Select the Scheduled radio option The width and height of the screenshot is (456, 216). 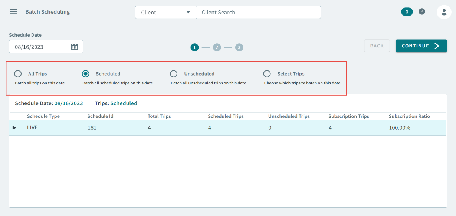click(85, 74)
